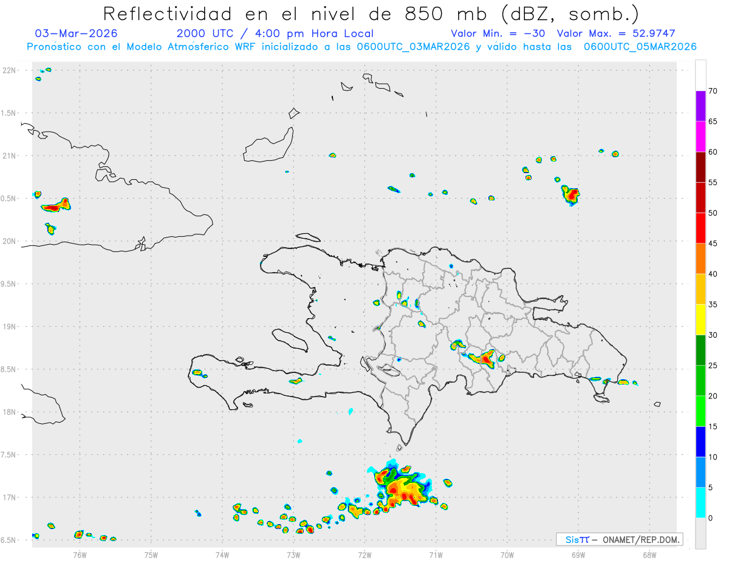Click the '68W' longitude axis label
Screen dimensions: 729x563
pos(649,554)
